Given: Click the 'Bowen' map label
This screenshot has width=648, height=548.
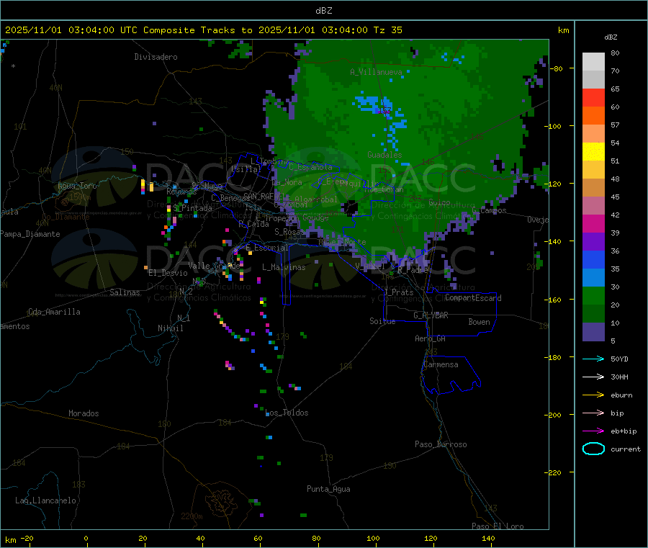Looking at the screenshot, I should pyautogui.click(x=479, y=322).
